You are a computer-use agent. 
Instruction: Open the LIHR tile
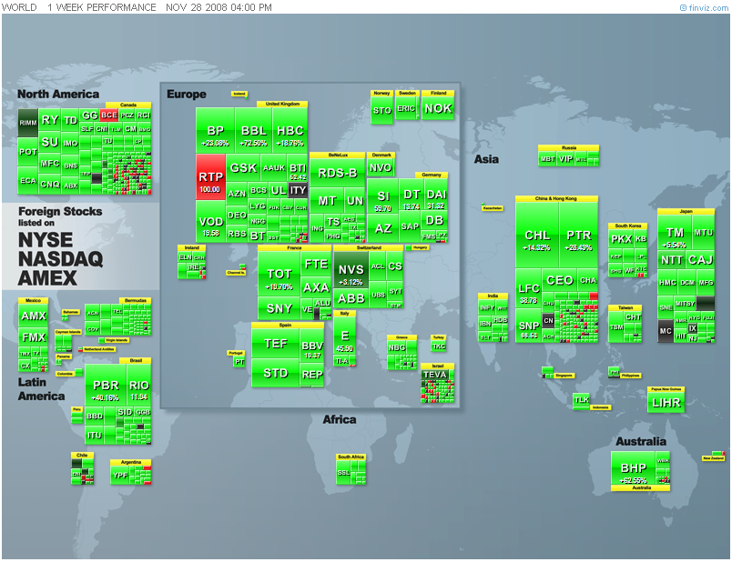[664, 403]
